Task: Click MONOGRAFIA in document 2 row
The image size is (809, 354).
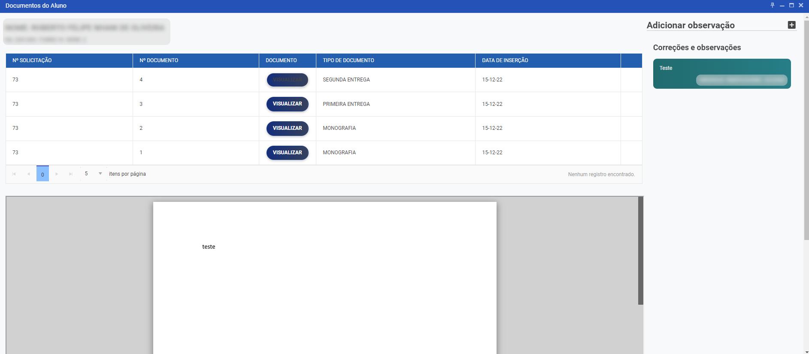Action: click(x=339, y=128)
